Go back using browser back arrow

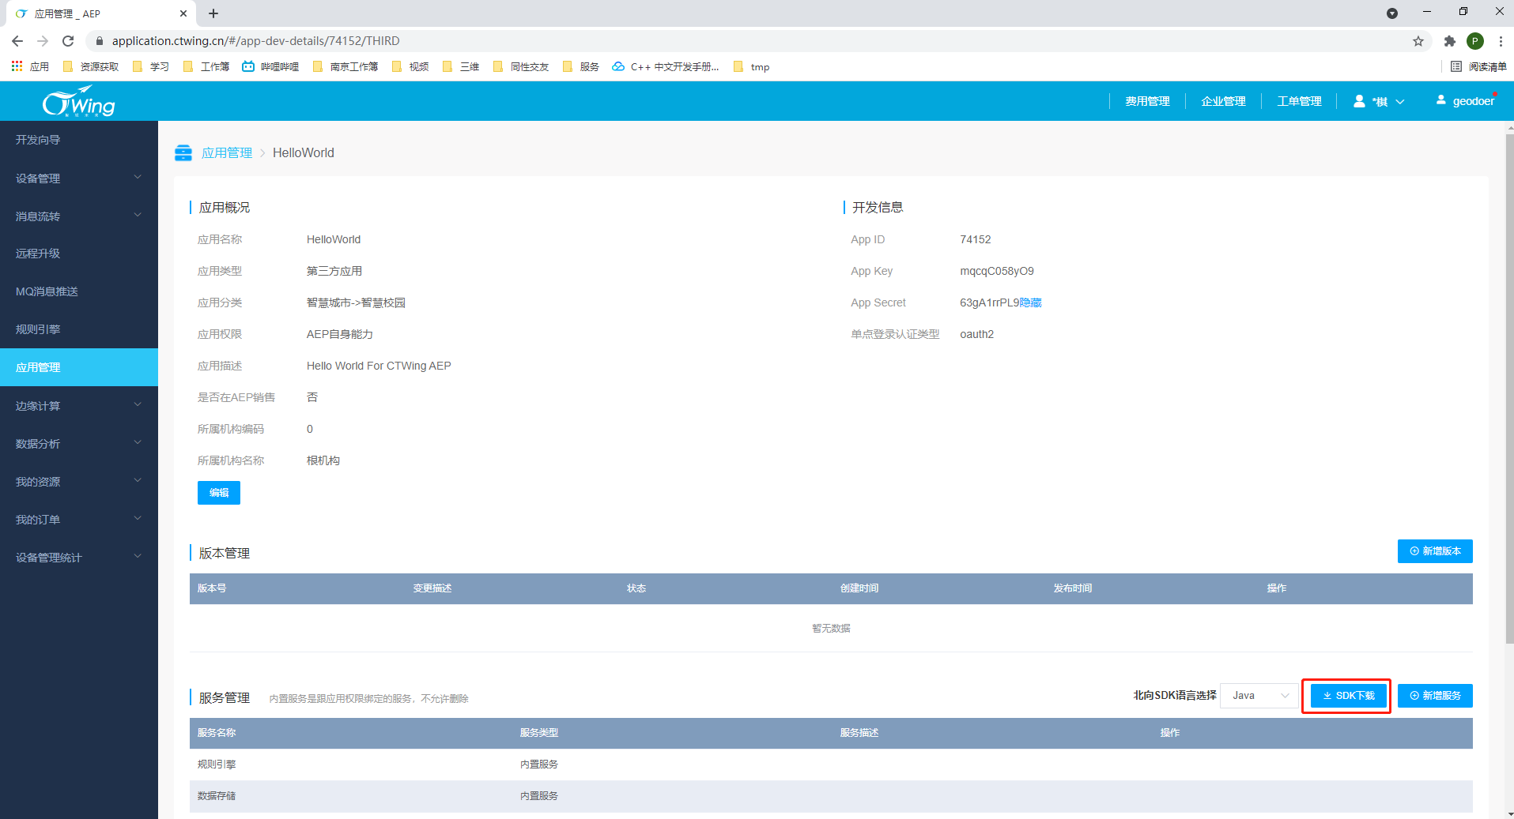17,41
